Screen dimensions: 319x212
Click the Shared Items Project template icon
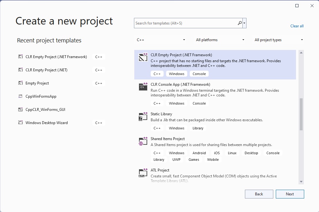click(x=143, y=141)
